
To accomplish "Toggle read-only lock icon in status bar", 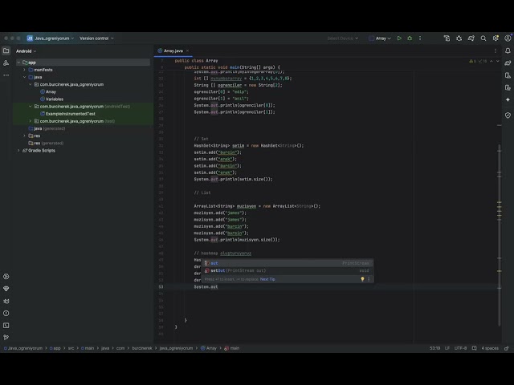I will [507, 348].
